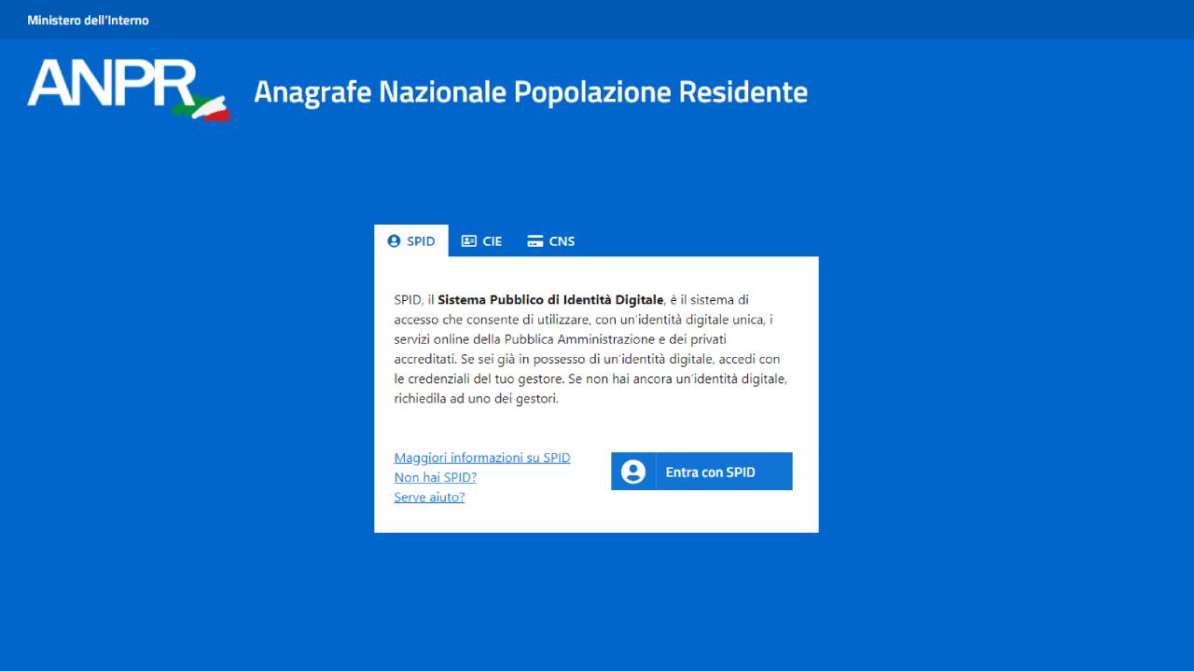The image size is (1194, 671).
Task: Click the ANPR logo
Action: (129, 90)
